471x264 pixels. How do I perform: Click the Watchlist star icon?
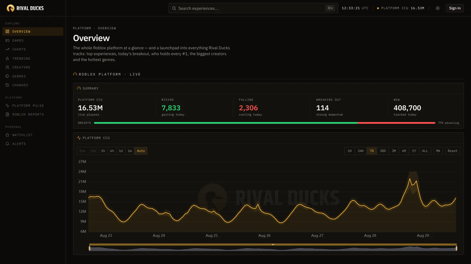pyautogui.click(x=7, y=135)
